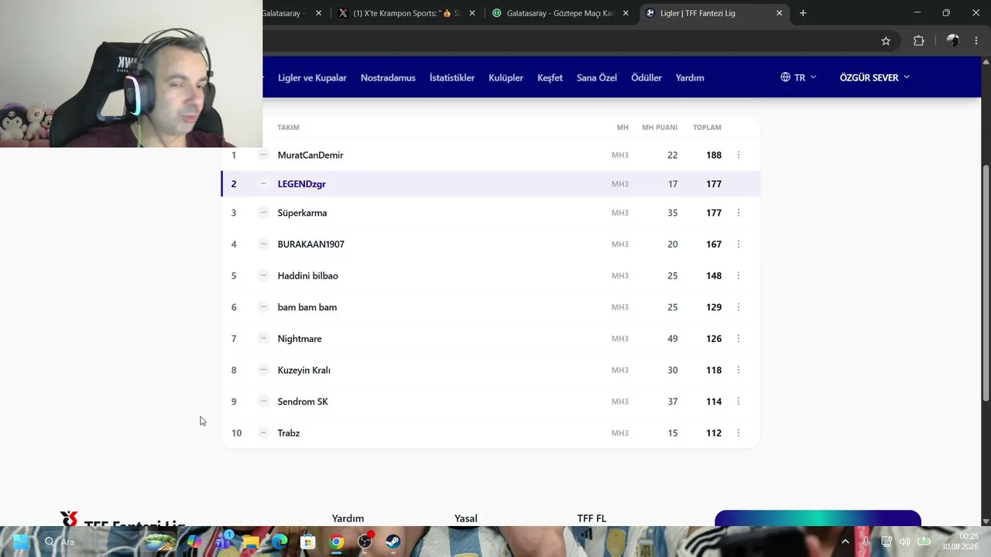Open the Süperkarma team link
Viewport: 991px width, 557px height.
pos(302,213)
